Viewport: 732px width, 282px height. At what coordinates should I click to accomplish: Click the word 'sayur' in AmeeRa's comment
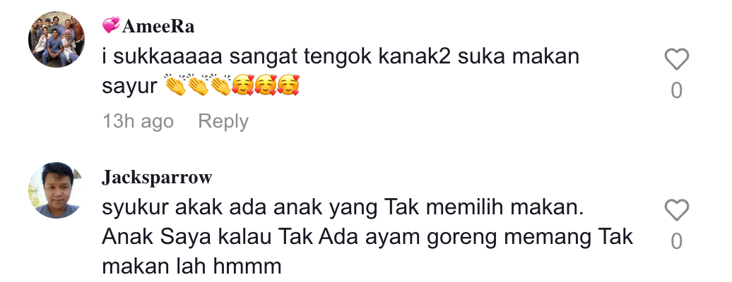click(129, 87)
